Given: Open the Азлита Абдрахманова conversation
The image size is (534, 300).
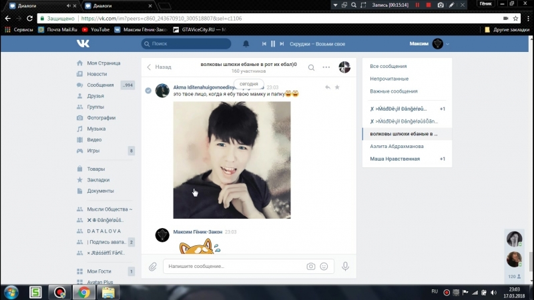Looking at the screenshot, I should [396, 146].
